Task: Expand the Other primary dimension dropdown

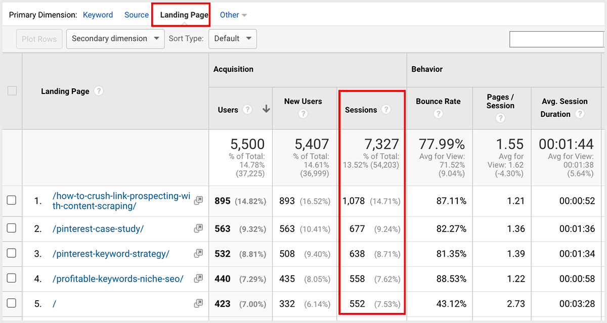Action: point(233,15)
